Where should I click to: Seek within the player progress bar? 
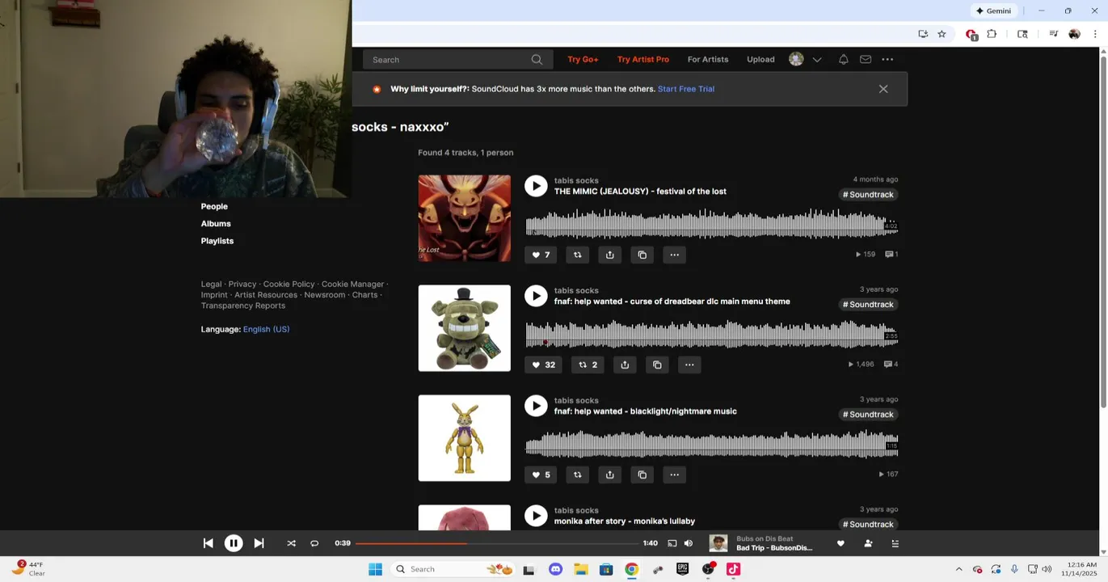(496, 544)
